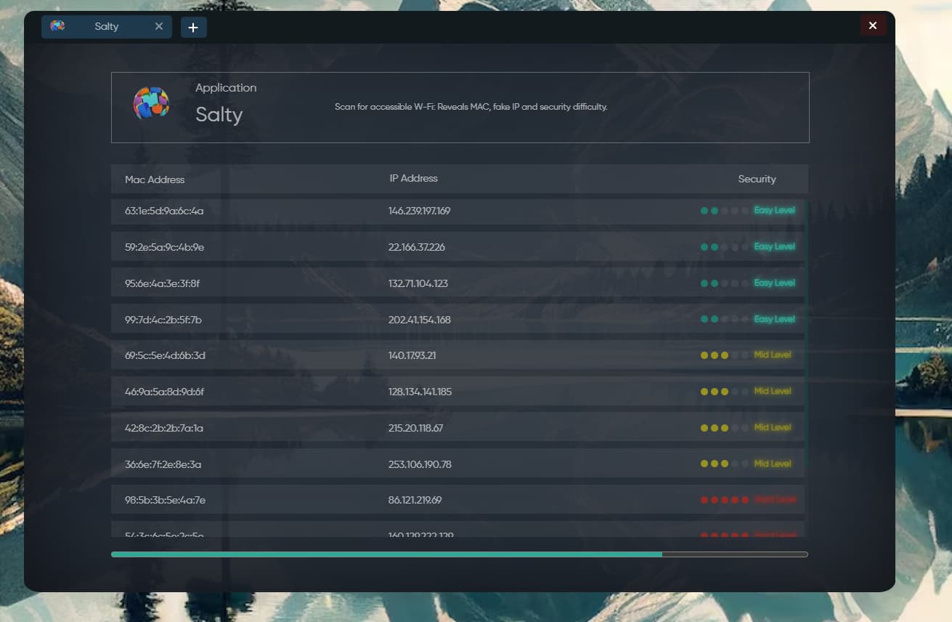Screen dimensions: 952x622
Task: Click Mid Level label for 215.20.118.67
Action: coord(773,427)
